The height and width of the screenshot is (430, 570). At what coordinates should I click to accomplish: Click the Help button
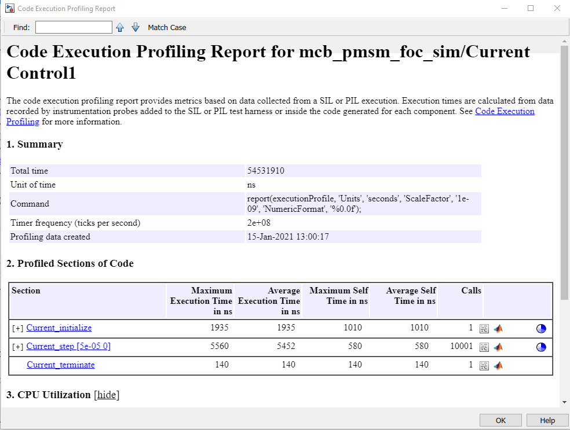(547, 420)
